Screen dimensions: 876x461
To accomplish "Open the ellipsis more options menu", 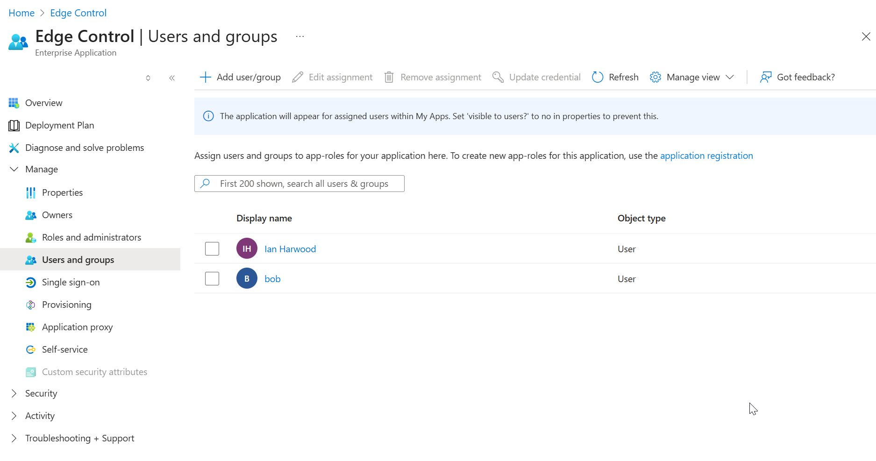I will [300, 36].
